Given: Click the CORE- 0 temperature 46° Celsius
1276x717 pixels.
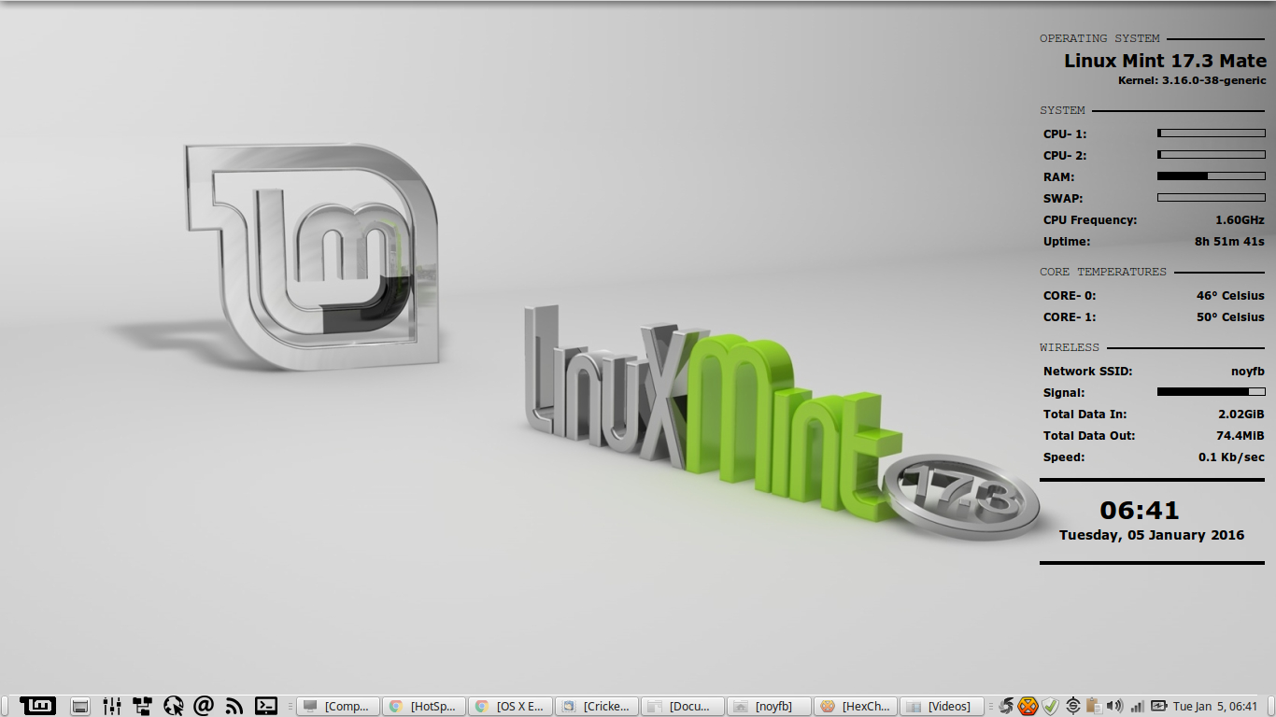Looking at the screenshot, I should click(1230, 296).
